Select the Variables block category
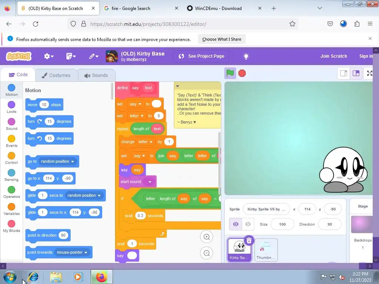Viewport: 379px width, 284px height. click(x=11, y=209)
